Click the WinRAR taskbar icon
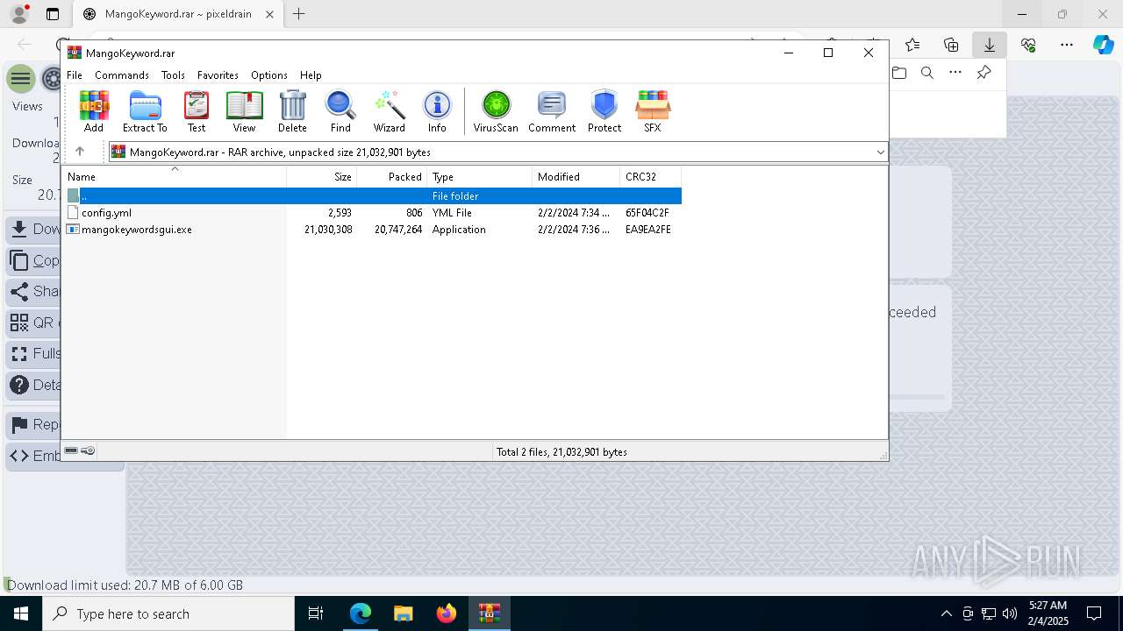 490,613
